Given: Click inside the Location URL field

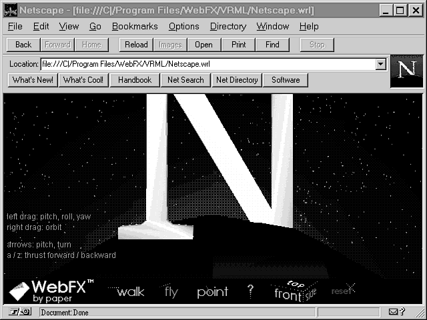Looking at the screenshot, I should pos(208,64).
